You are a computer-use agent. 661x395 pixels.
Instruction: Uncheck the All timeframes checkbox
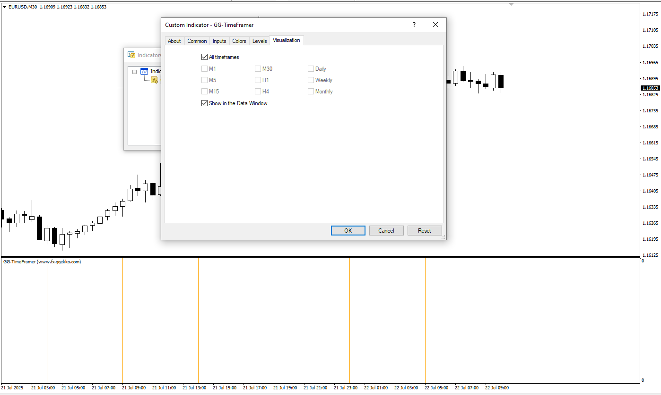(205, 57)
